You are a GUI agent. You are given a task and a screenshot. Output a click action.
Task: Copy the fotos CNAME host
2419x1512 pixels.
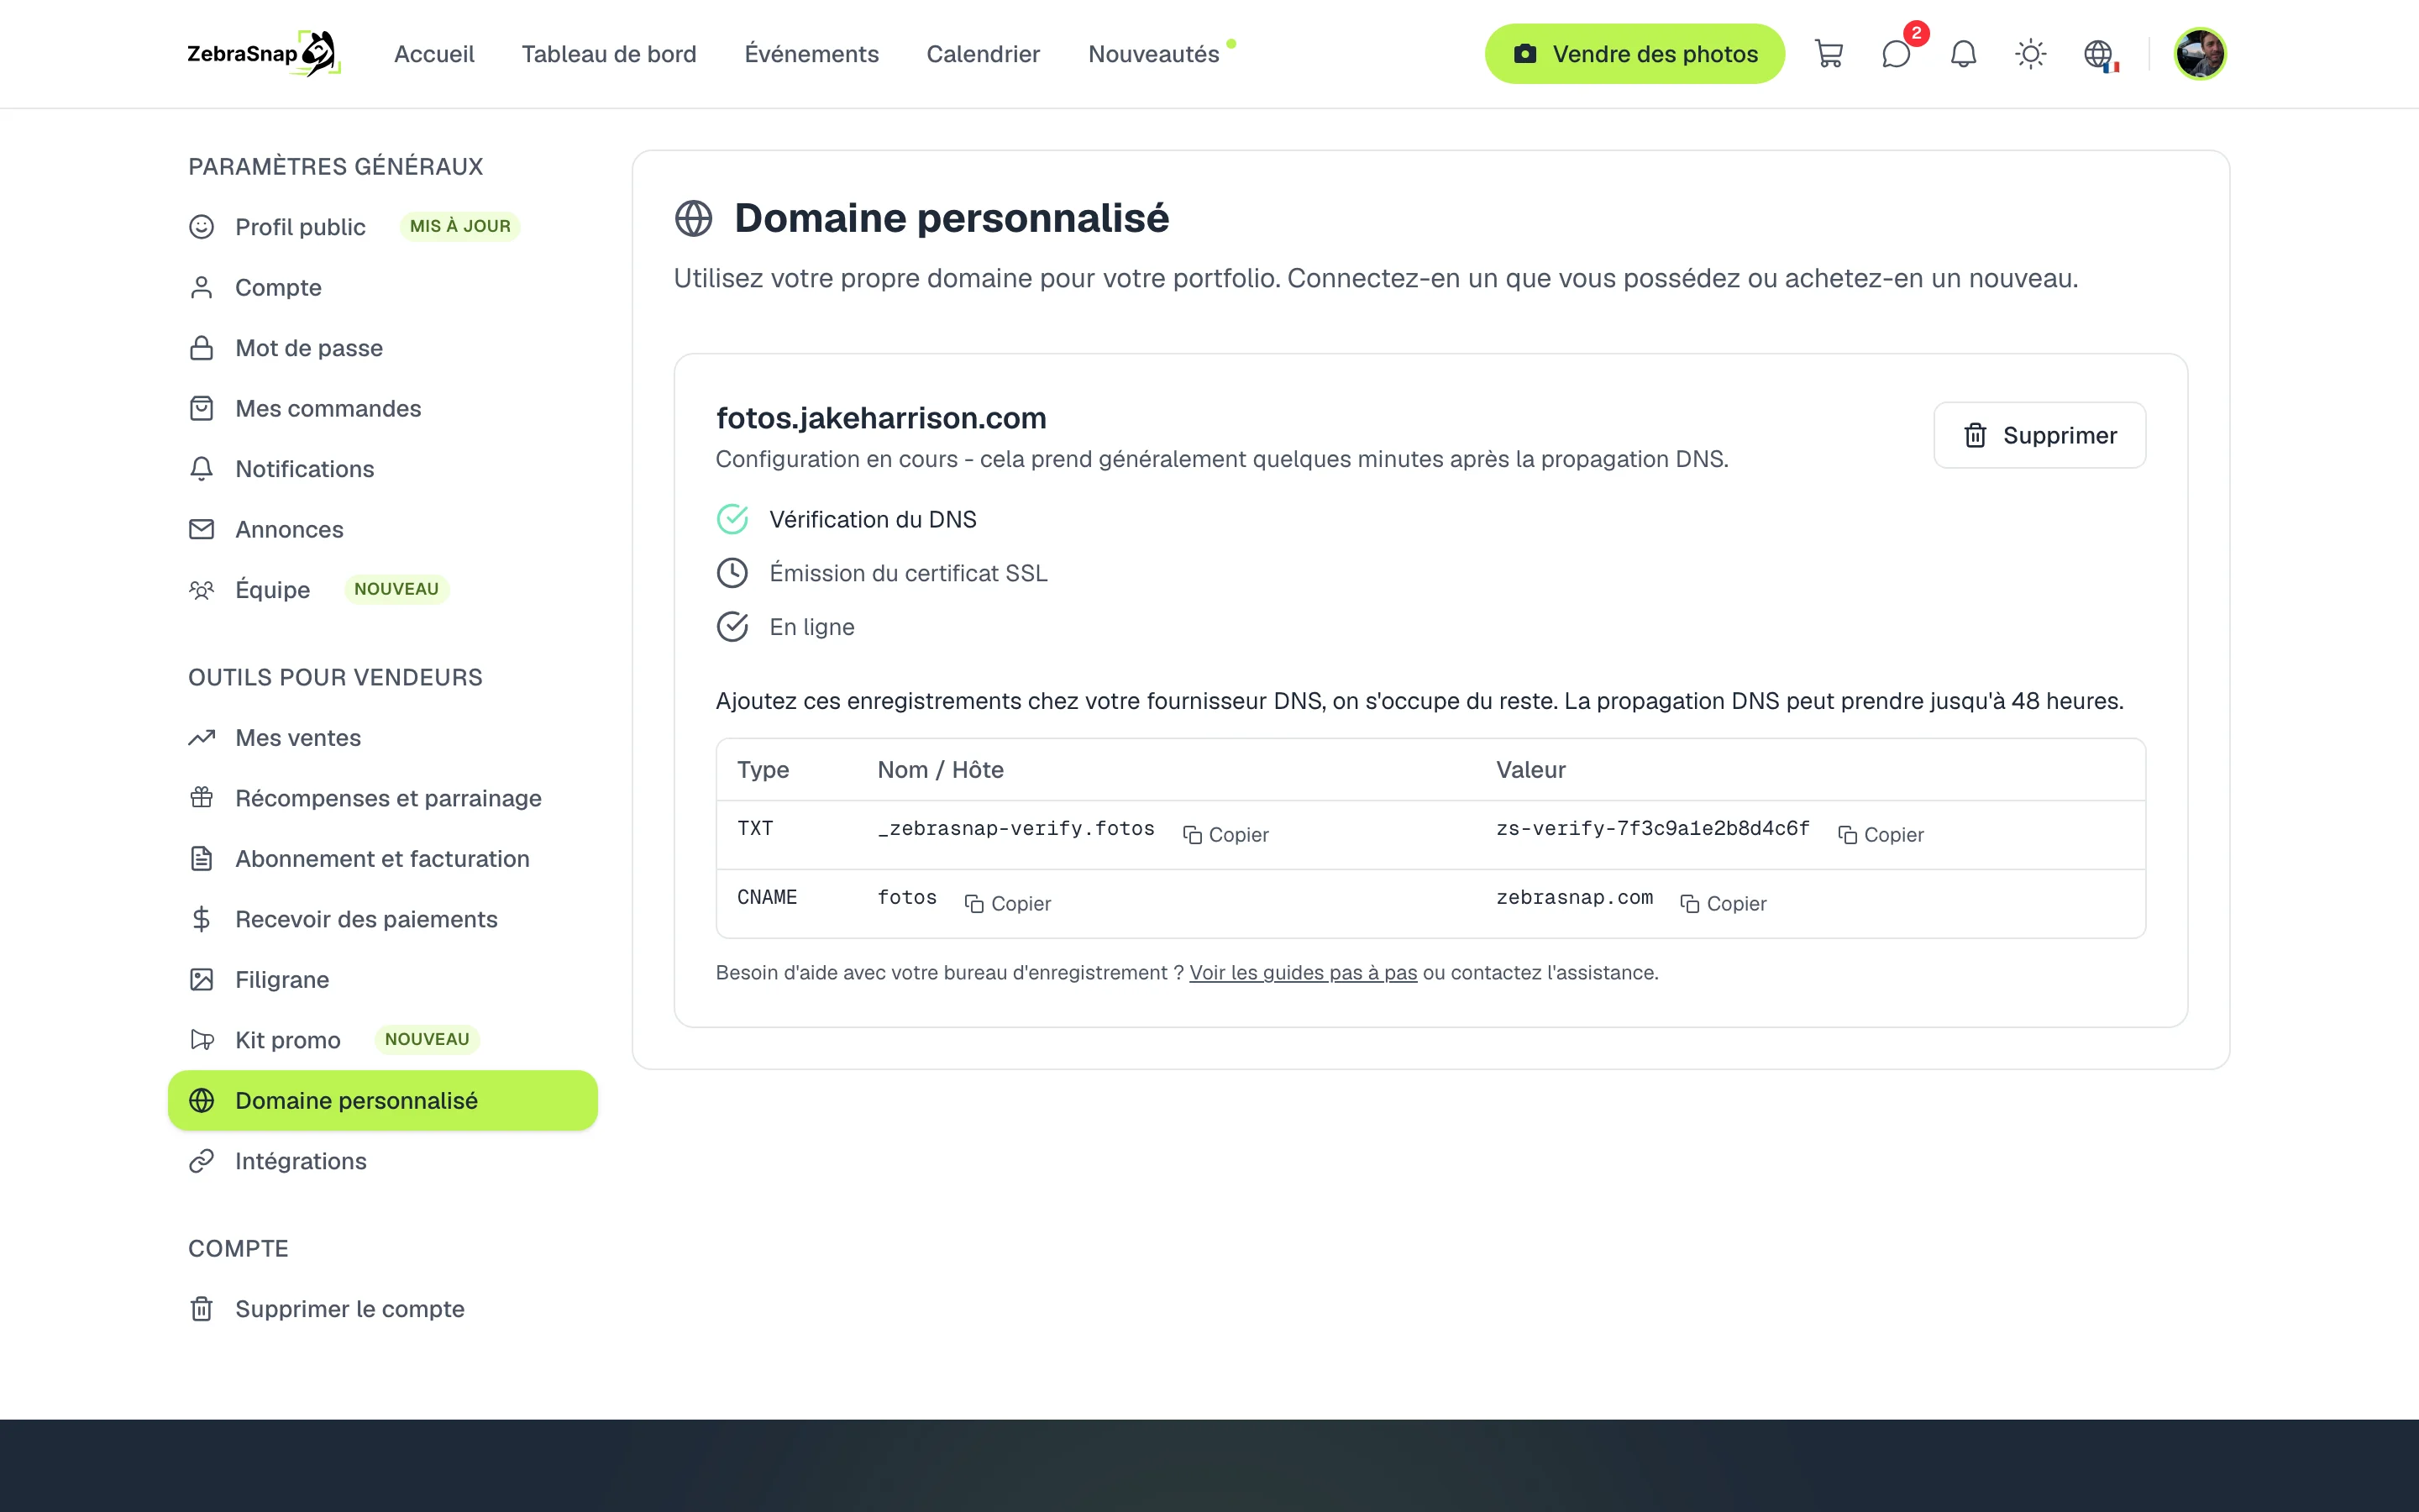(1008, 903)
